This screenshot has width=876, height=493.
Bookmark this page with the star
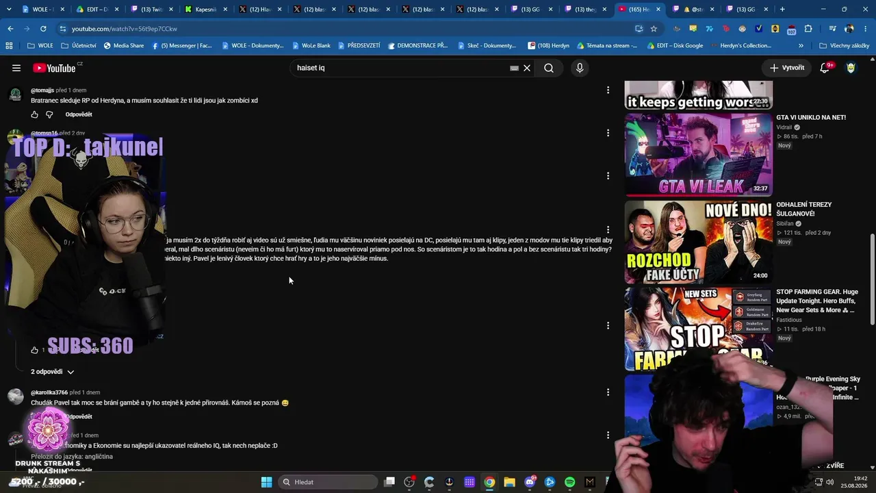click(654, 29)
